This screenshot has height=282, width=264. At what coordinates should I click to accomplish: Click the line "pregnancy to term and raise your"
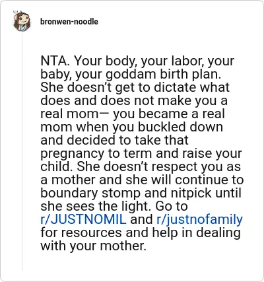tap(141, 153)
